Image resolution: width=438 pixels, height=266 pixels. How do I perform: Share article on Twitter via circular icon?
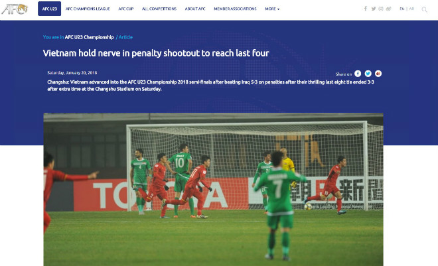tap(368, 74)
